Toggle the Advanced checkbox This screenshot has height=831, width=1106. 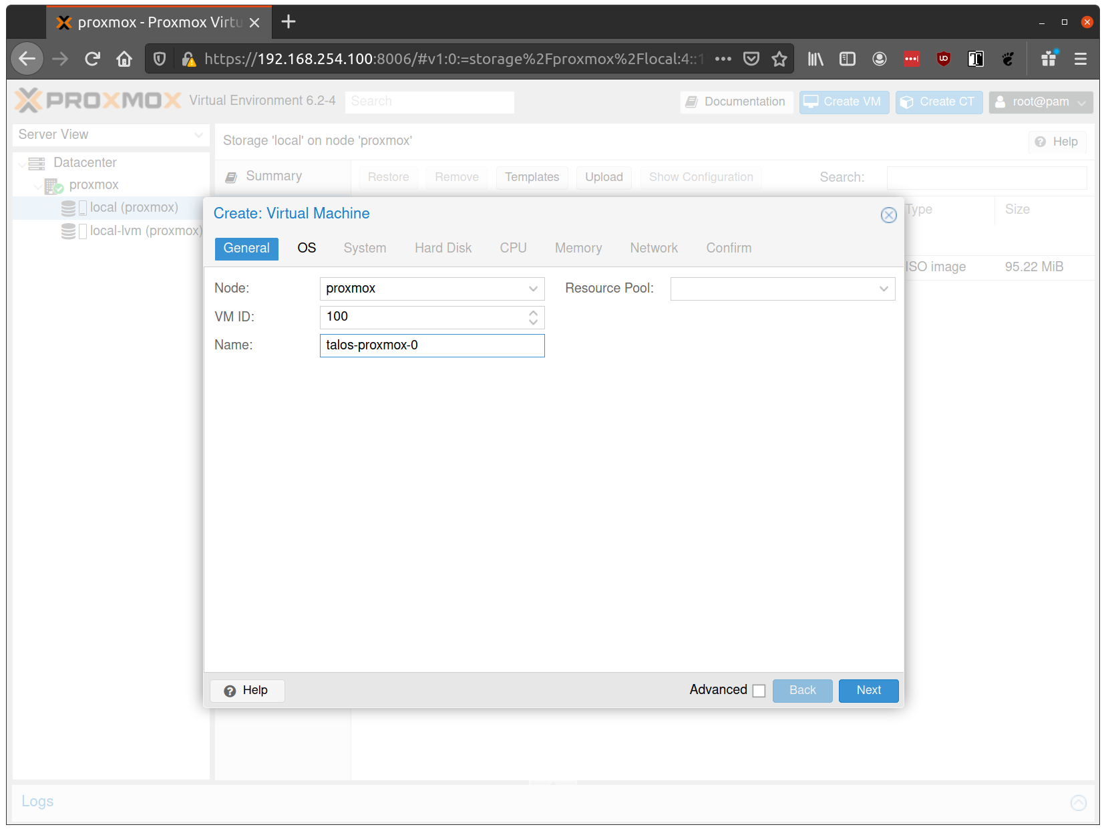click(x=759, y=691)
